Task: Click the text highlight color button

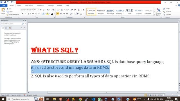Action: 48,14
